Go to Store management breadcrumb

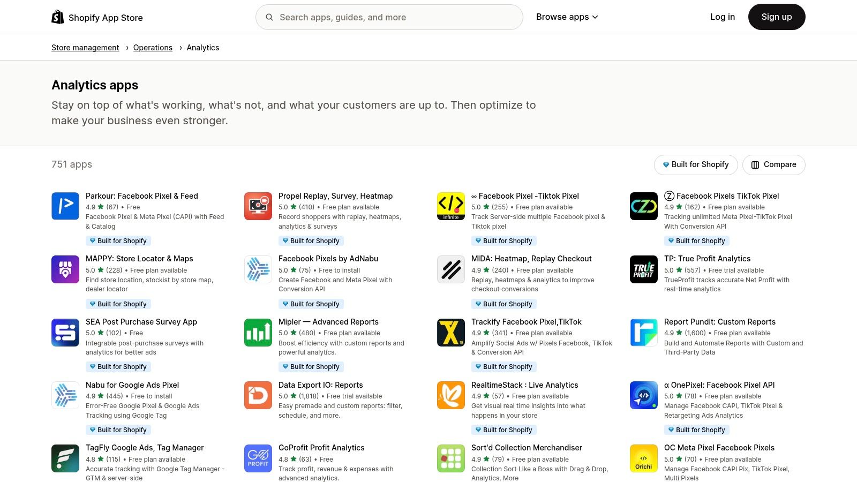tap(85, 48)
